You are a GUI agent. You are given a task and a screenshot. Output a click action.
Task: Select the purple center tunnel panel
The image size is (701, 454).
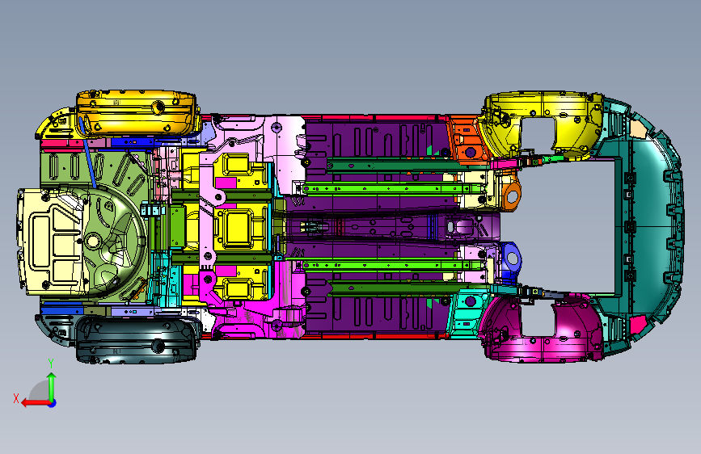394,227
